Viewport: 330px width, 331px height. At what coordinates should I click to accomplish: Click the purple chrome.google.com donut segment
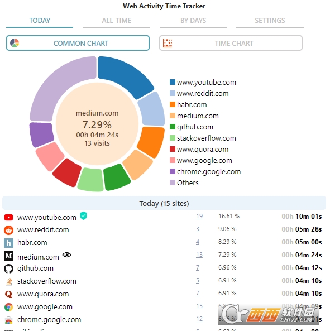pos(41,135)
